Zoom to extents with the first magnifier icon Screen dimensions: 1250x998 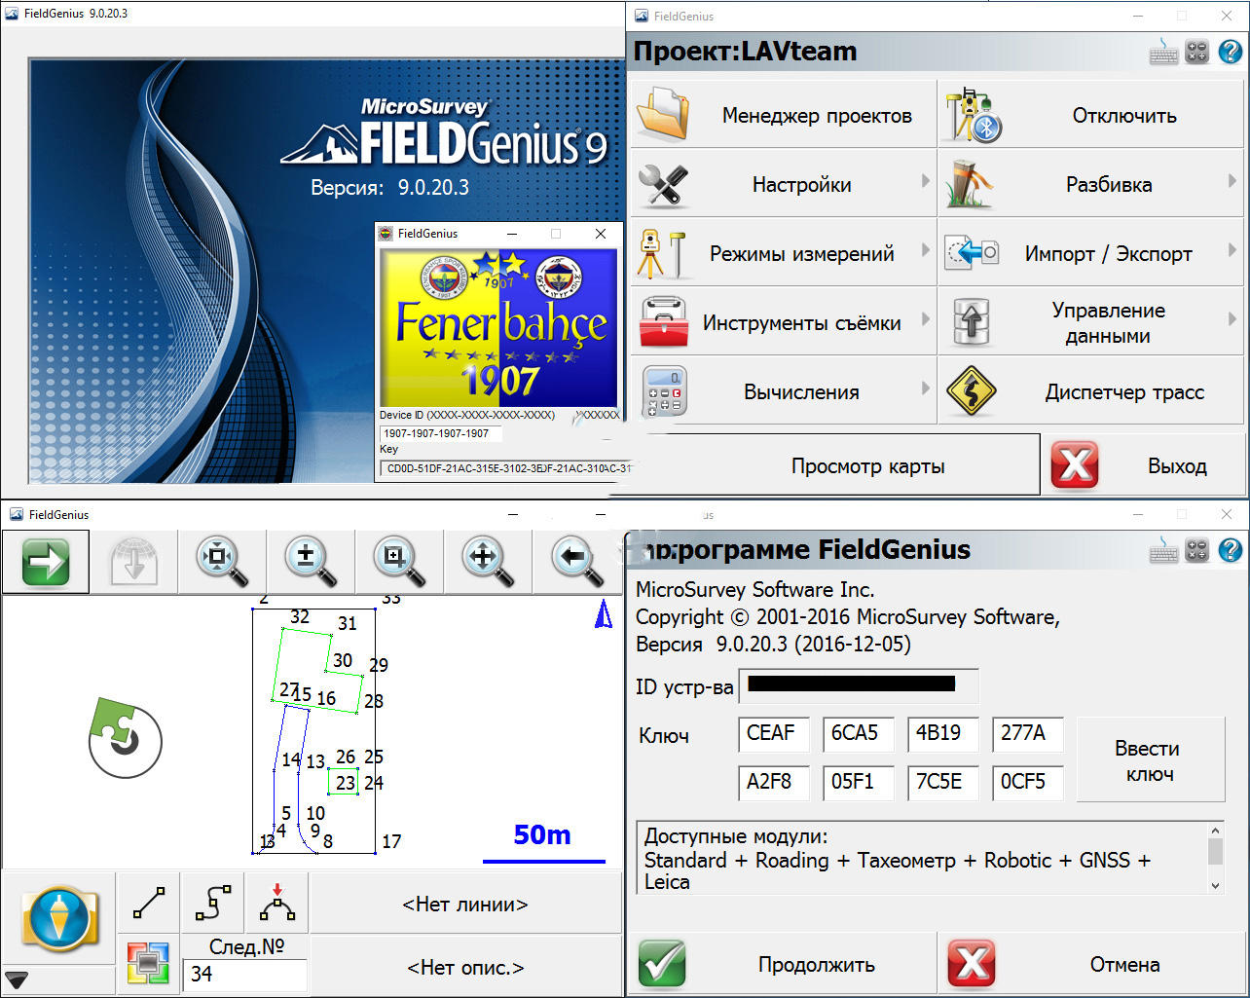coord(222,562)
